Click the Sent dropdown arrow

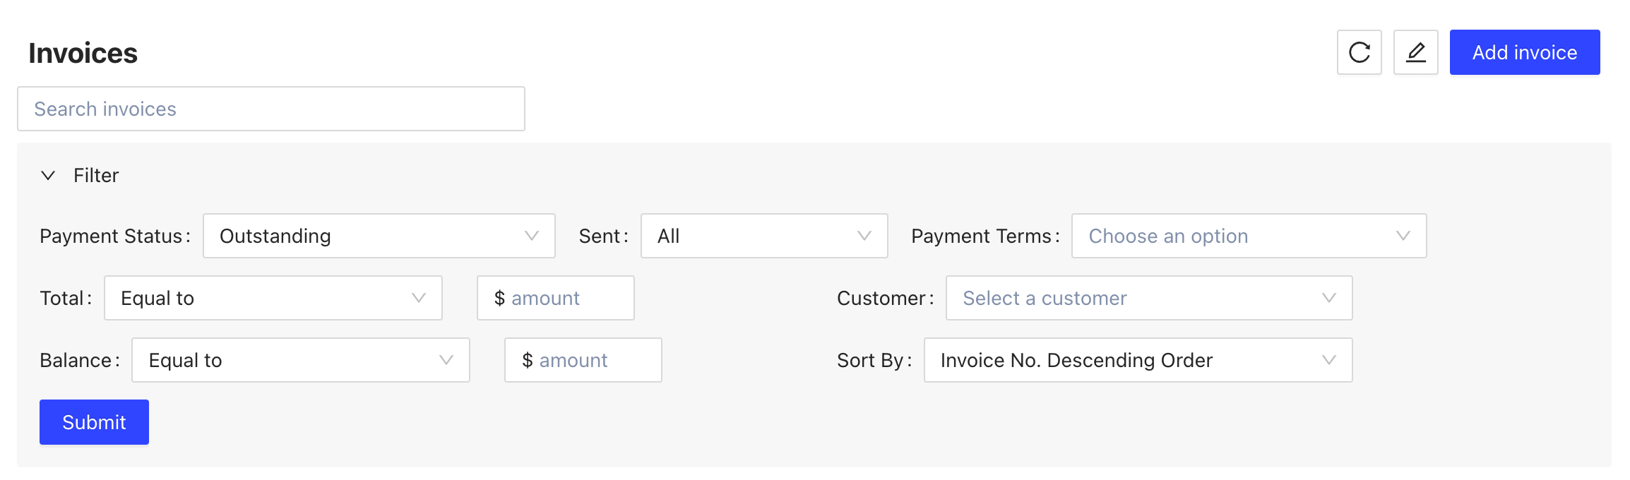864,236
